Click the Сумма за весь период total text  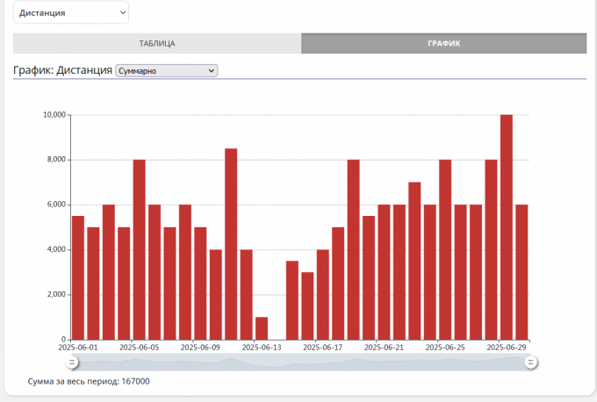click(x=89, y=382)
